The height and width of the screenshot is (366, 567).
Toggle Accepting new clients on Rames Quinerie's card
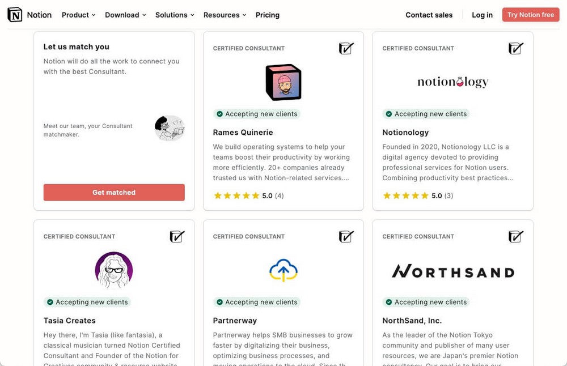coord(257,114)
